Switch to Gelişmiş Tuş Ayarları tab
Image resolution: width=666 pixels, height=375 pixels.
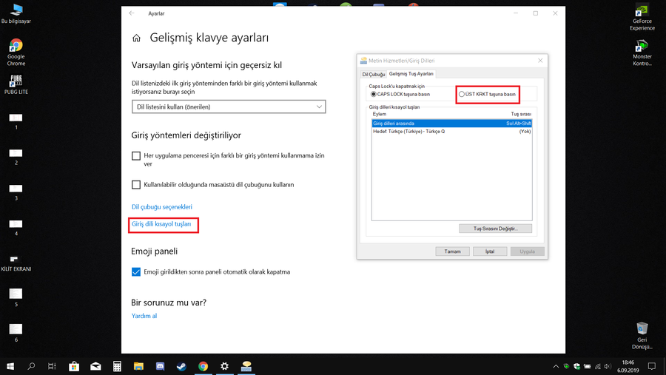pos(411,74)
